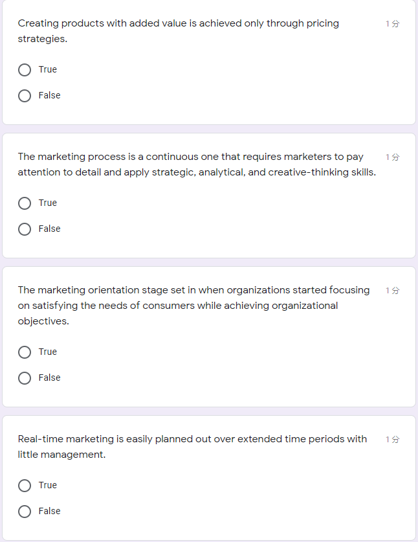Image resolution: width=418 pixels, height=542 pixels.
Task: Select True for the pricing strategies question
Action: 24,69
